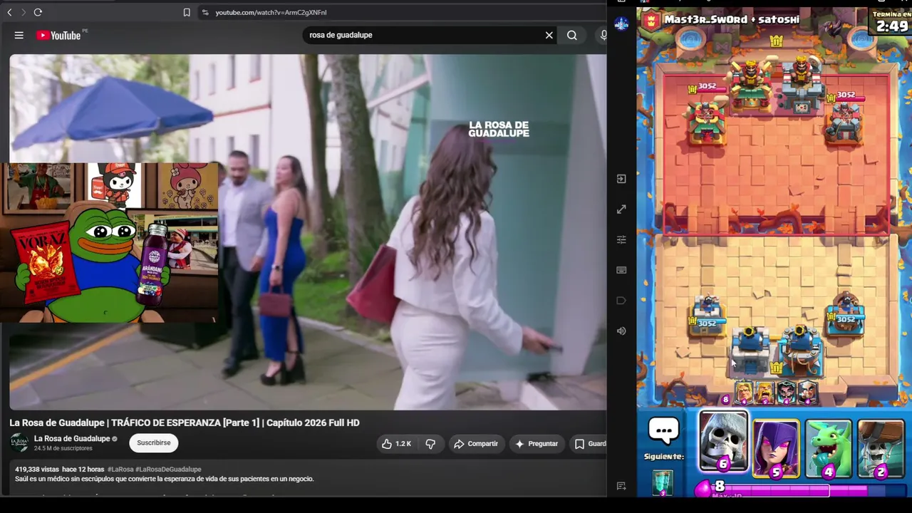912x513 pixels.
Task: Select the Wall Breakers card costing 2
Action: [881, 448]
